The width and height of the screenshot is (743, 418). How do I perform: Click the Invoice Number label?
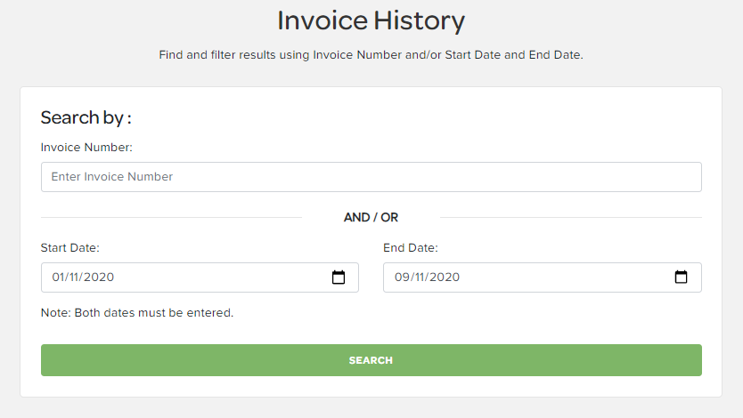(86, 148)
